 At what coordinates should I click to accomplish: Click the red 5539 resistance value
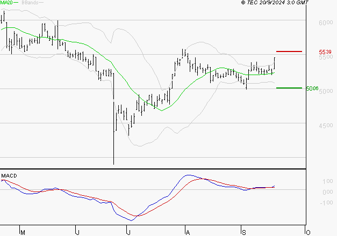(x=325, y=52)
